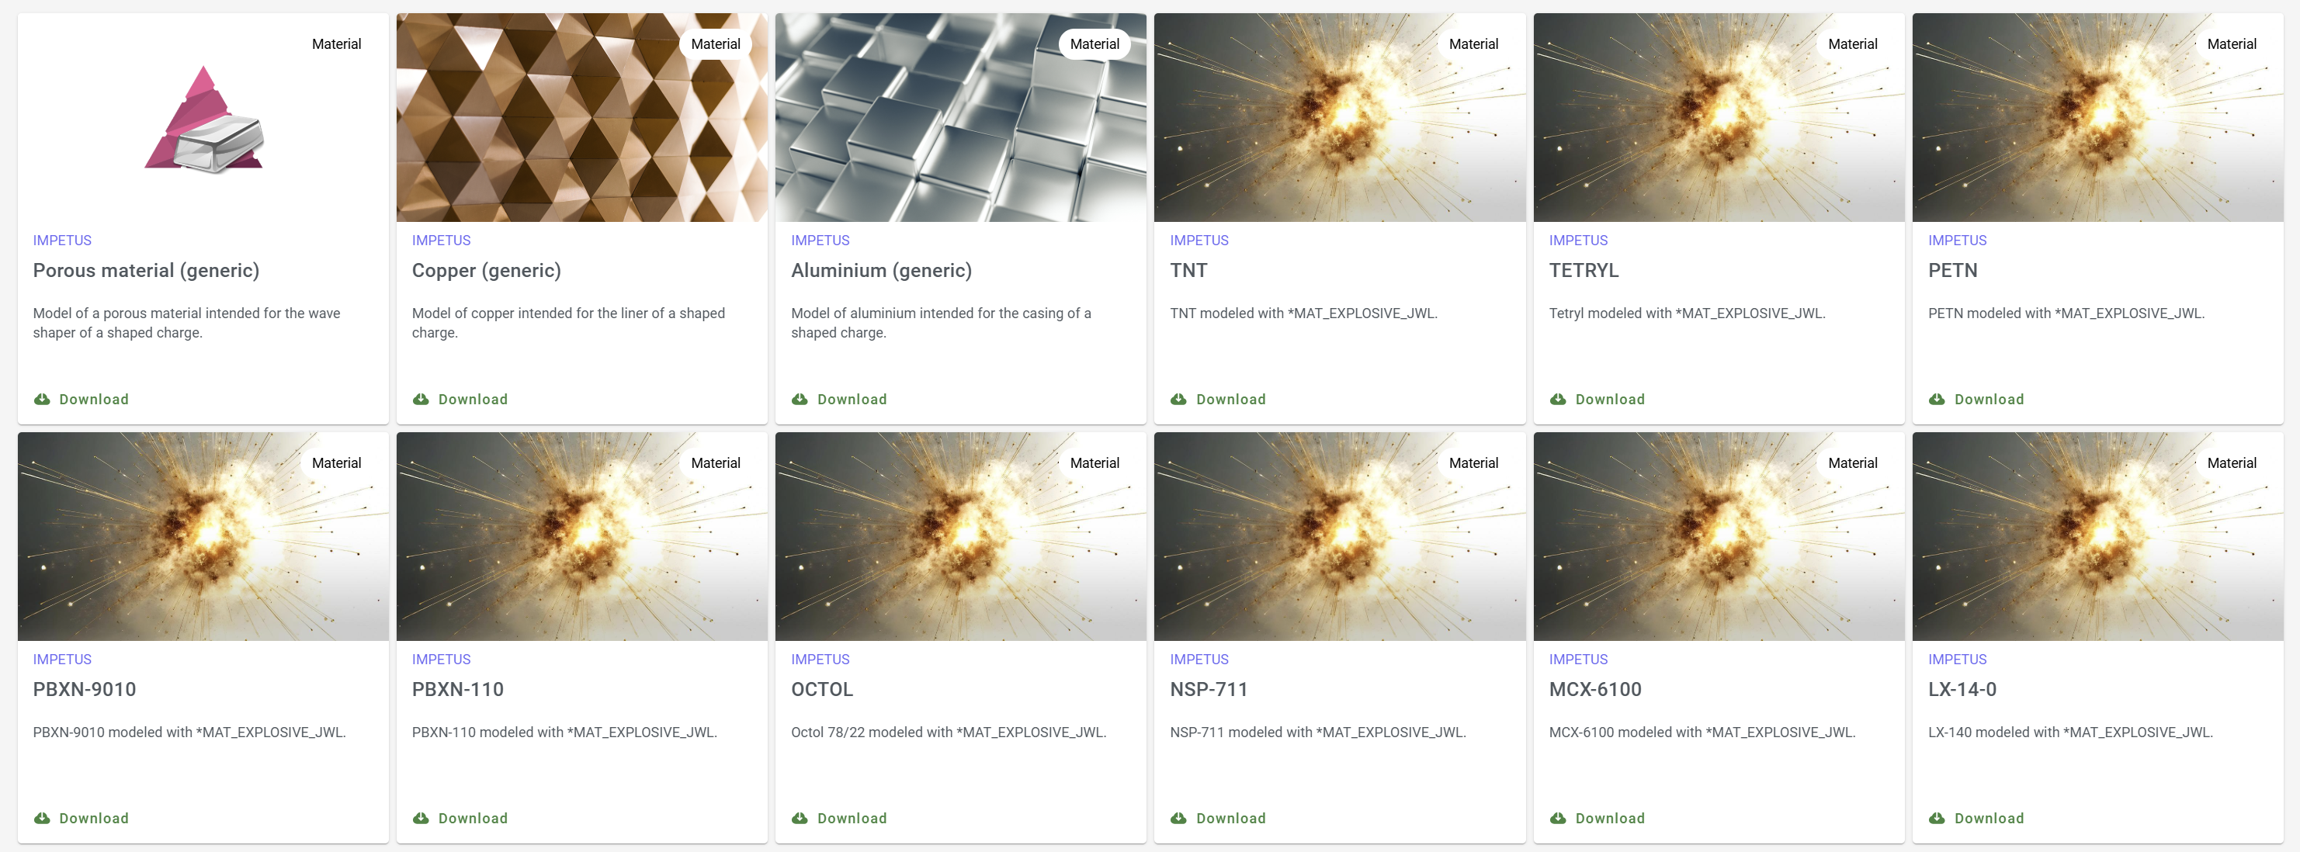Select the card title 'TETRYL'
The width and height of the screenshot is (2300, 852).
click(1584, 270)
